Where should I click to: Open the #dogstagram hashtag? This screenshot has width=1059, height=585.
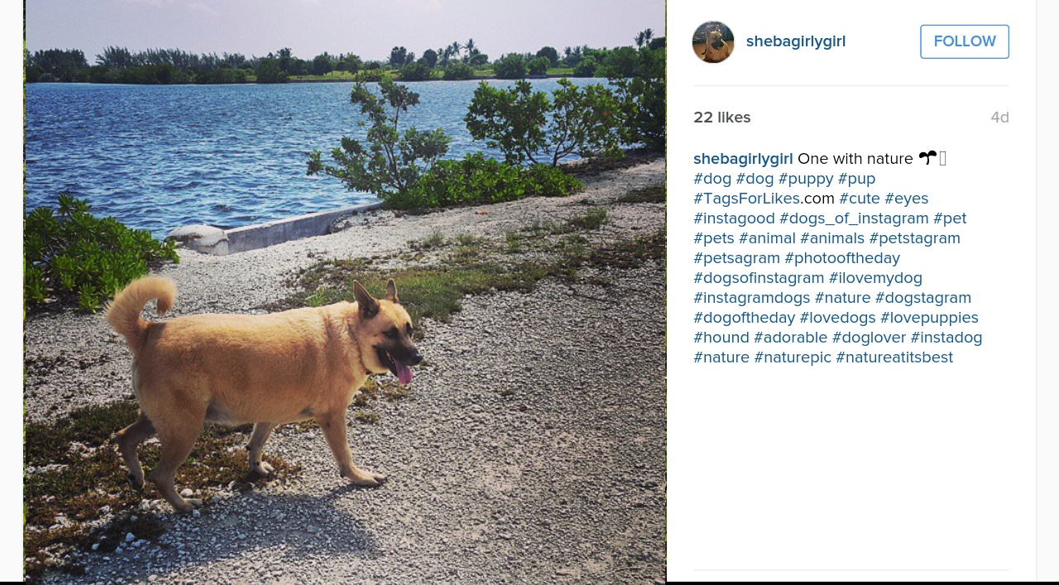923,298
